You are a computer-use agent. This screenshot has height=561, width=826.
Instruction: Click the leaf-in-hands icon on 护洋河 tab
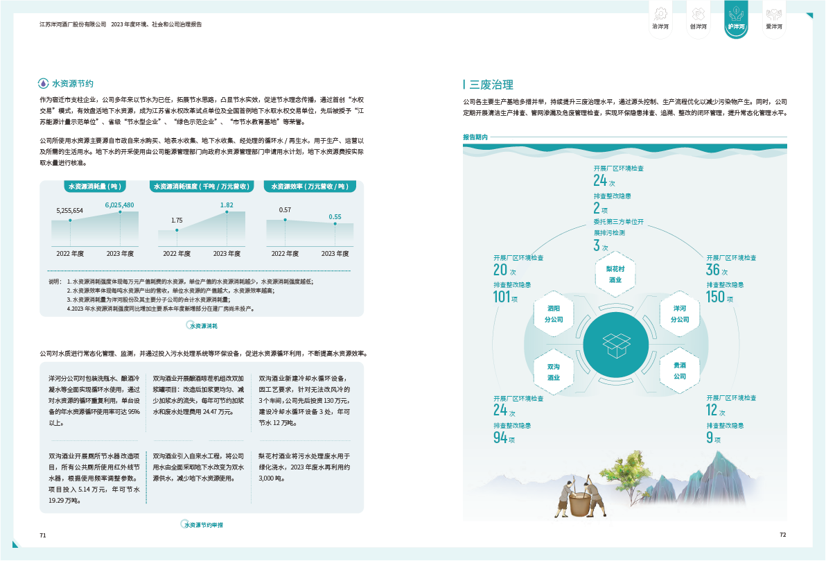(x=736, y=13)
